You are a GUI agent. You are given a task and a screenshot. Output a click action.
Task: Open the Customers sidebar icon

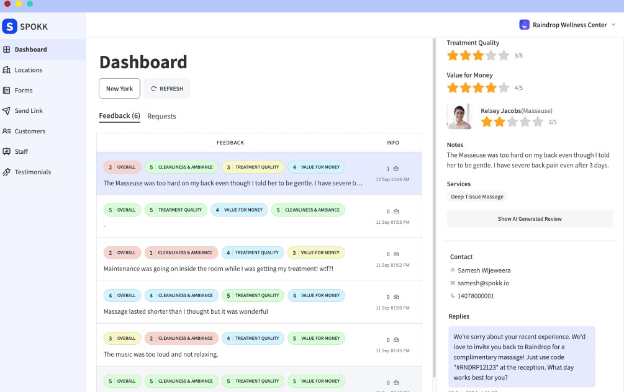pyautogui.click(x=7, y=131)
